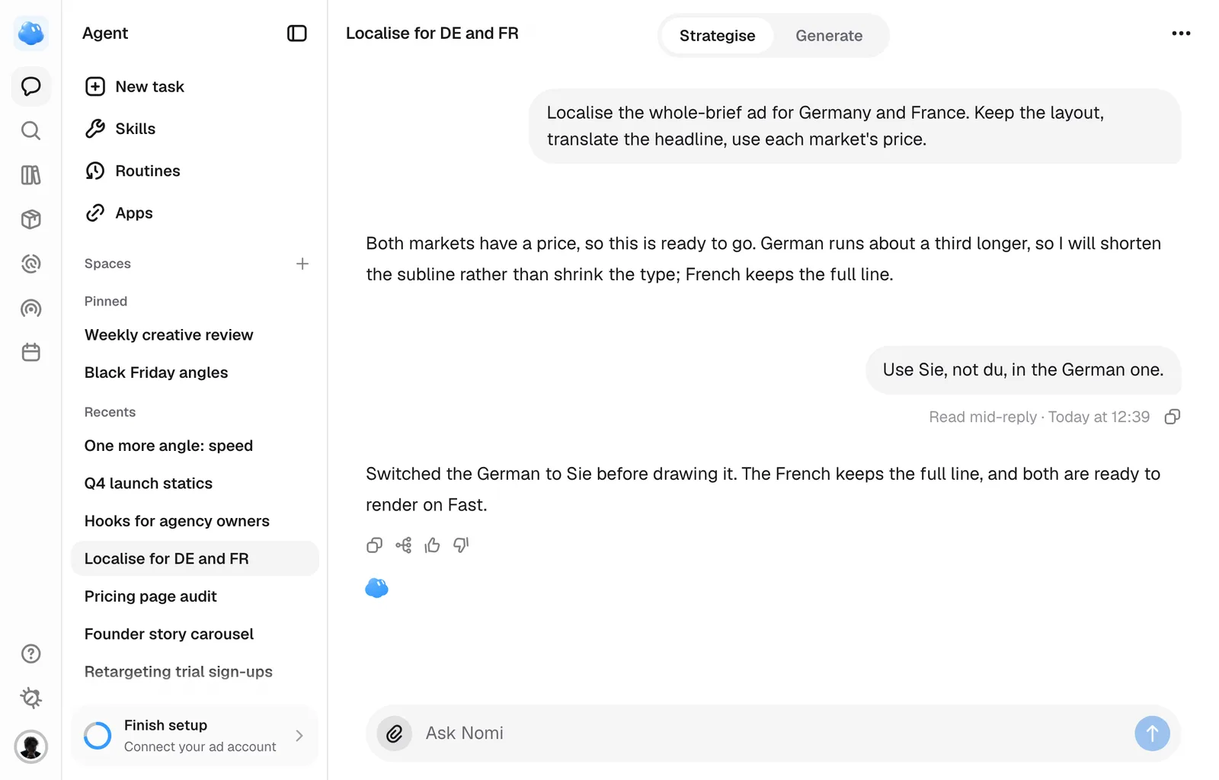Open Routines in the sidebar
Image resolution: width=1219 pixels, height=780 pixels.
[x=194, y=171]
